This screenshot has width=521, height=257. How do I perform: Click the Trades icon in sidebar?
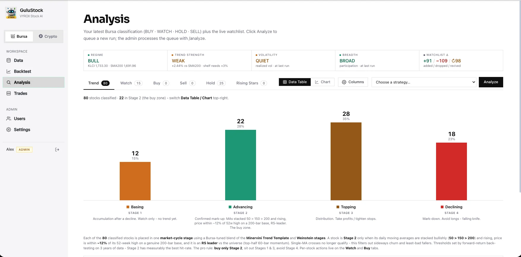point(9,93)
